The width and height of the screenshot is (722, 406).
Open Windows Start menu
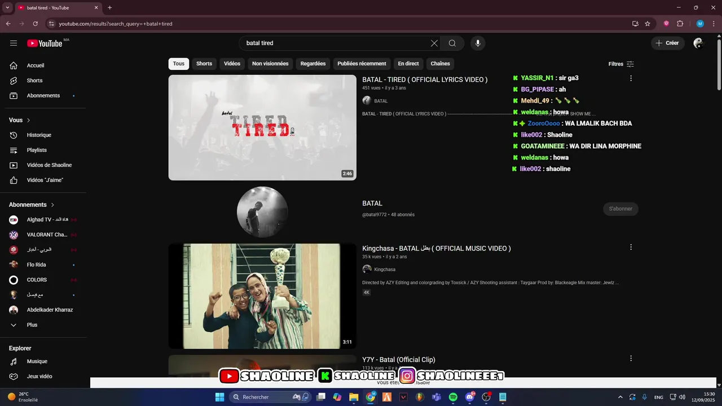(x=220, y=397)
